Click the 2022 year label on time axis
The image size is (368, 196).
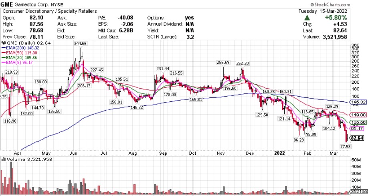pyautogui.click(x=279, y=153)
